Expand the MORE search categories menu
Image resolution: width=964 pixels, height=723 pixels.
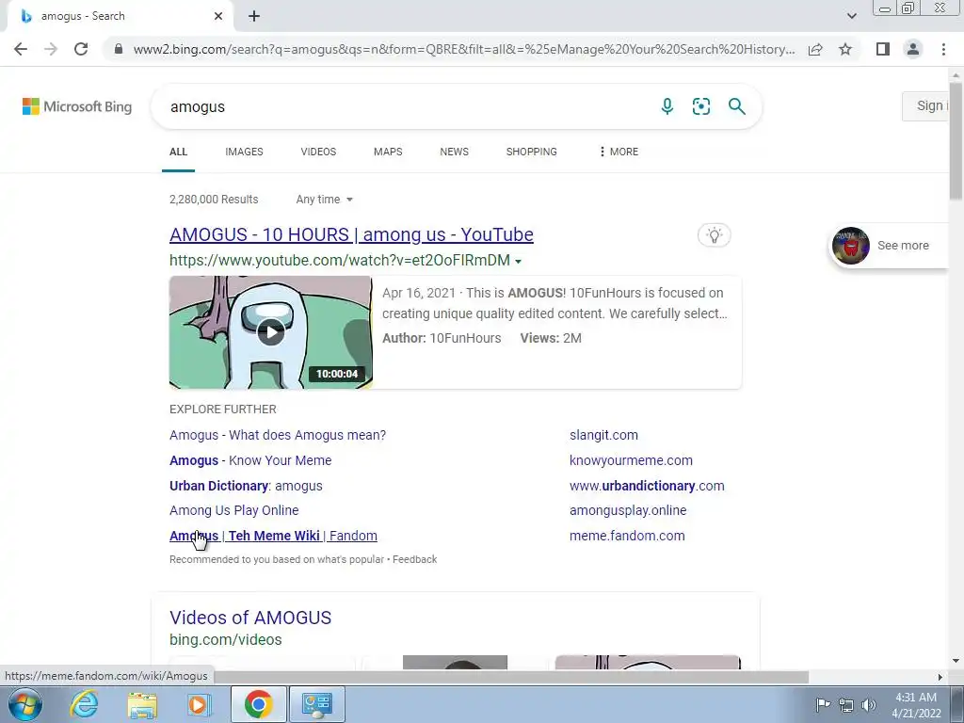coord(619,152)
